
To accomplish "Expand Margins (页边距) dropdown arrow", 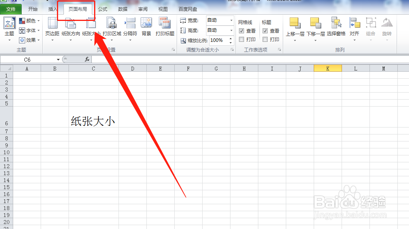I will (x=52, y=40).
